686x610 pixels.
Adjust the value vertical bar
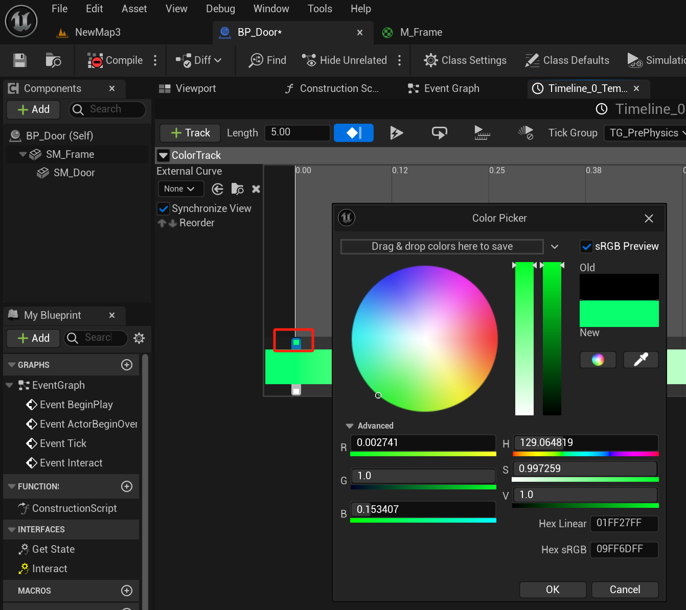click(552, 339)
